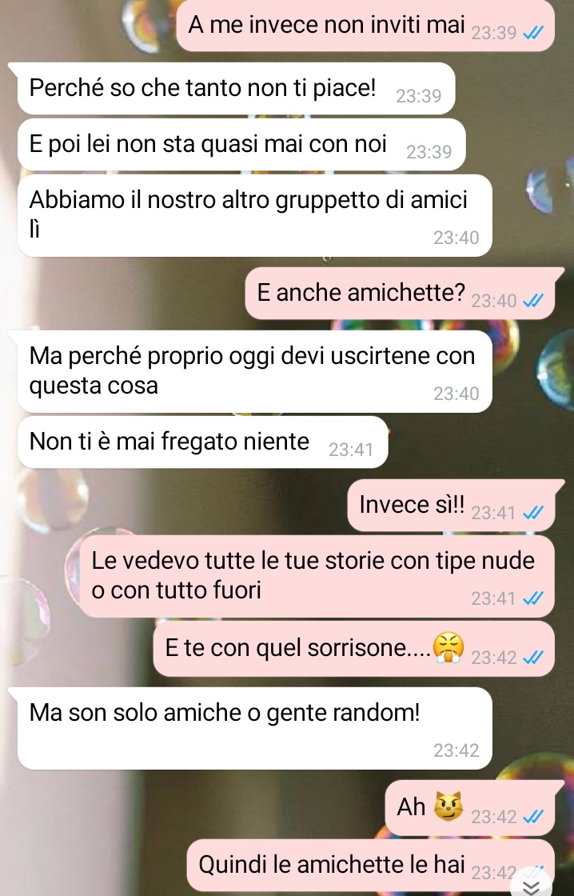Viewport: 574px width, 896px height.
Task: Select message 'Ma perché proprio oggi devi uscirtene'
Action: 255,371
